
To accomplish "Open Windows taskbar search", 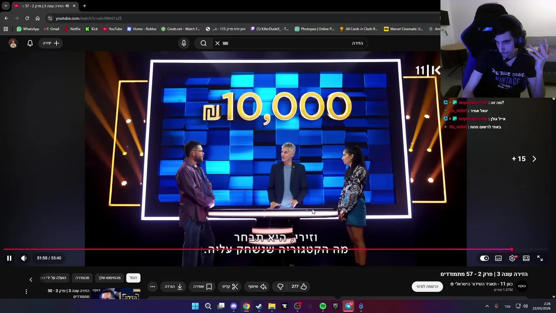I will point(208,306).
